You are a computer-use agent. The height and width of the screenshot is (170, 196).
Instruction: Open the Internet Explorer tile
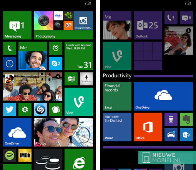pos(79,160)
